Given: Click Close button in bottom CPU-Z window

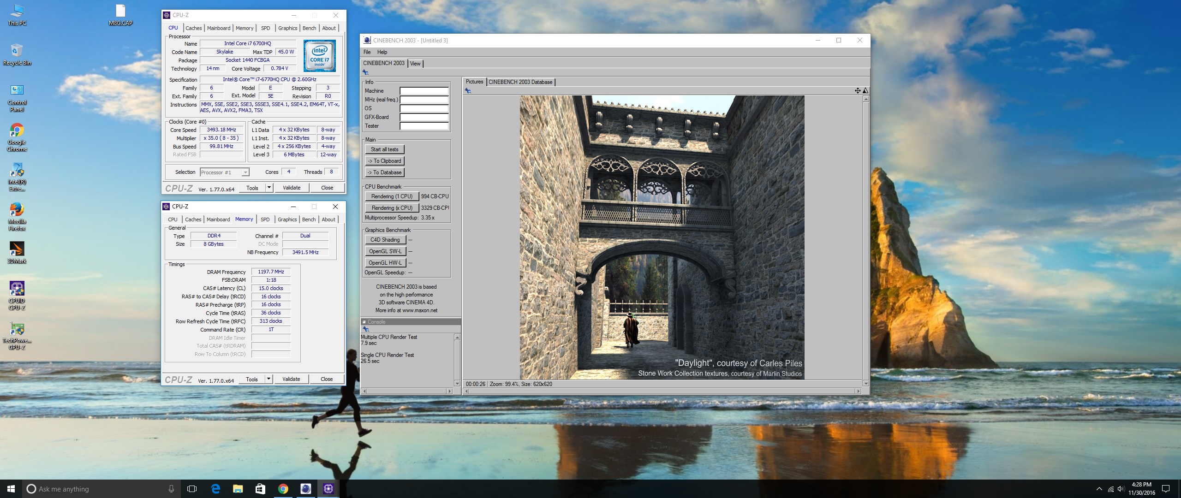Looking at the screenshot, I should click(327, 379).
